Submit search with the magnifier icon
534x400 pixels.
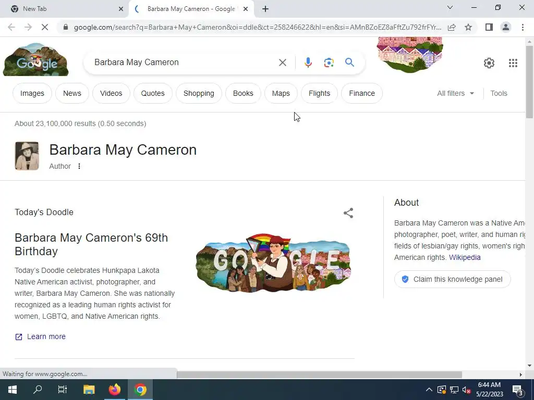point(349,63)
